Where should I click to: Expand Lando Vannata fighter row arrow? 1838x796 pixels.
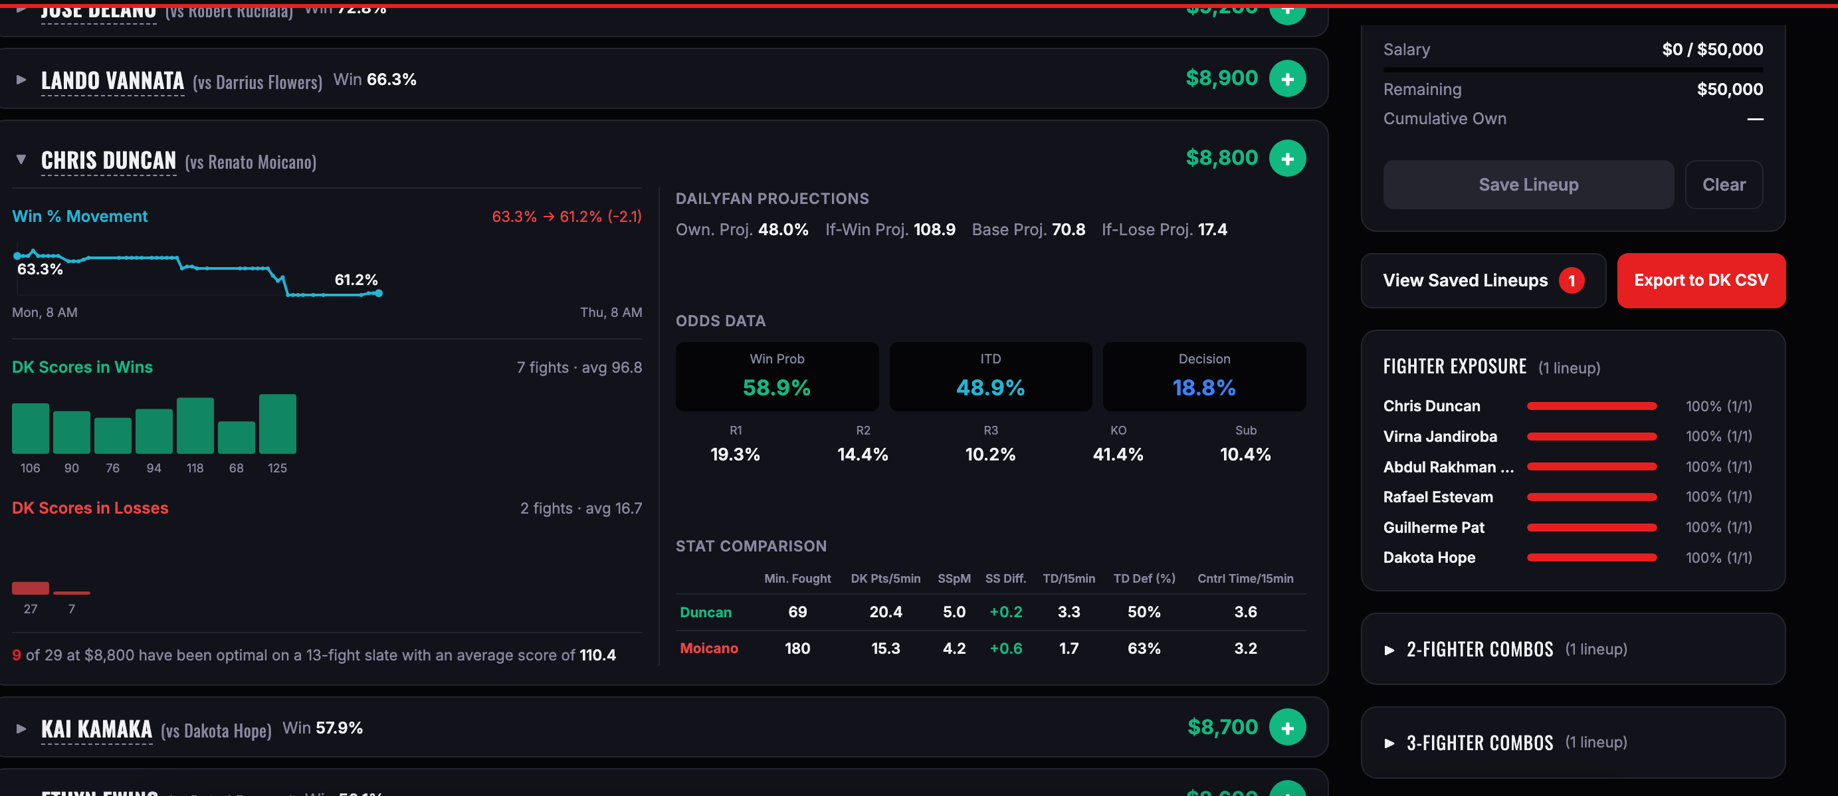pyautogui.click(x=21, y=80)
